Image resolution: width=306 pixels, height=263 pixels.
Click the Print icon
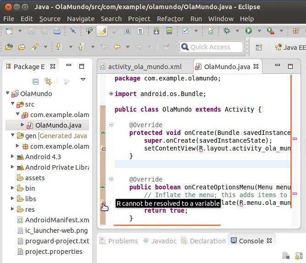tap(57, 31)
